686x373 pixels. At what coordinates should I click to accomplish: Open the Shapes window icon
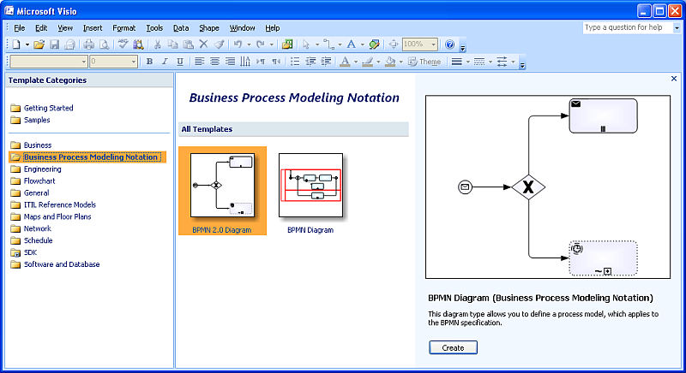point(287,44)
